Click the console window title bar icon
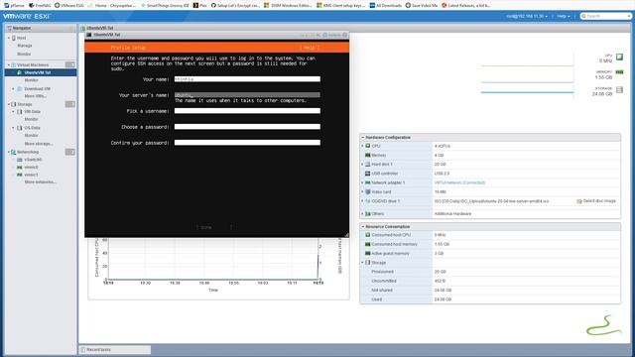 click(89, 35)
